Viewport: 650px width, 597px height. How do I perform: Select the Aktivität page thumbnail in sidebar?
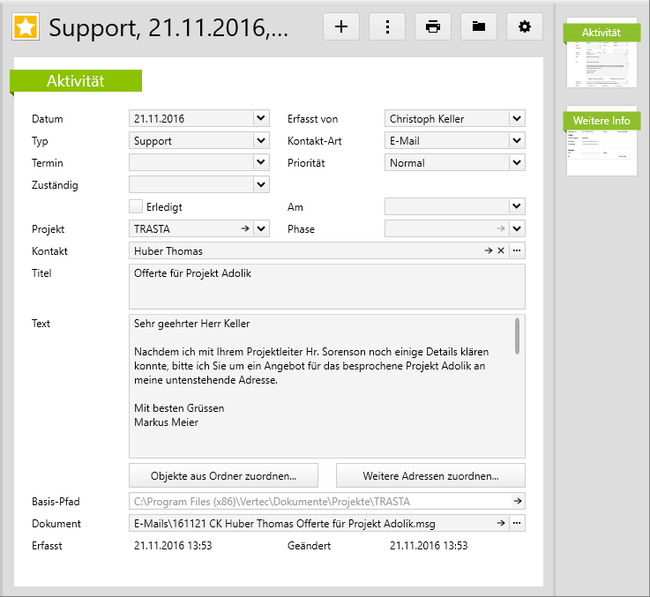[x=601, y=54]
